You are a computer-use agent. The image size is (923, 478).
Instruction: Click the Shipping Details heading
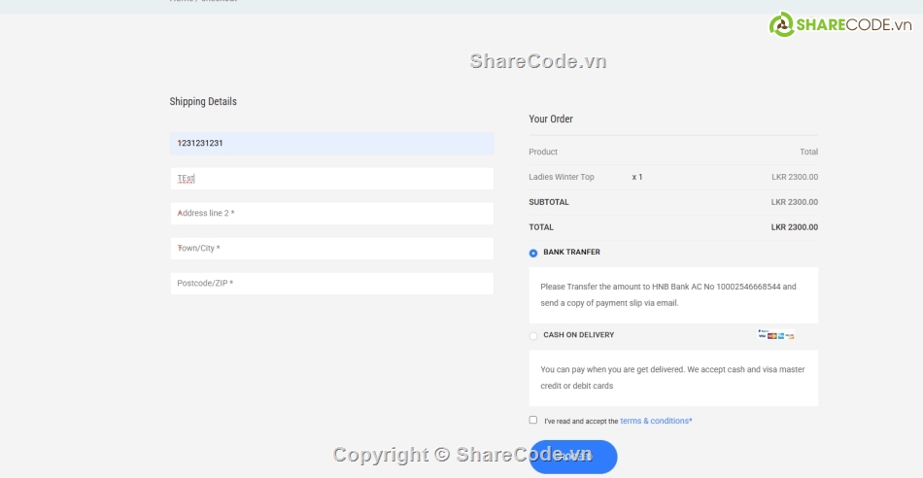click(x=203, y=102)
